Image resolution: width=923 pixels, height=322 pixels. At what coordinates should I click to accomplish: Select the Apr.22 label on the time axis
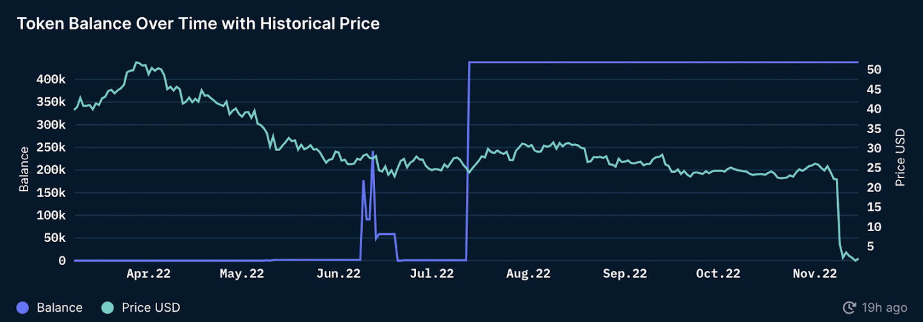pyautogui.click(x=148, y=274)
